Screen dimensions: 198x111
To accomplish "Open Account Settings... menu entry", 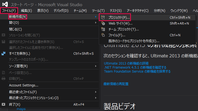I will pos(49,85).
